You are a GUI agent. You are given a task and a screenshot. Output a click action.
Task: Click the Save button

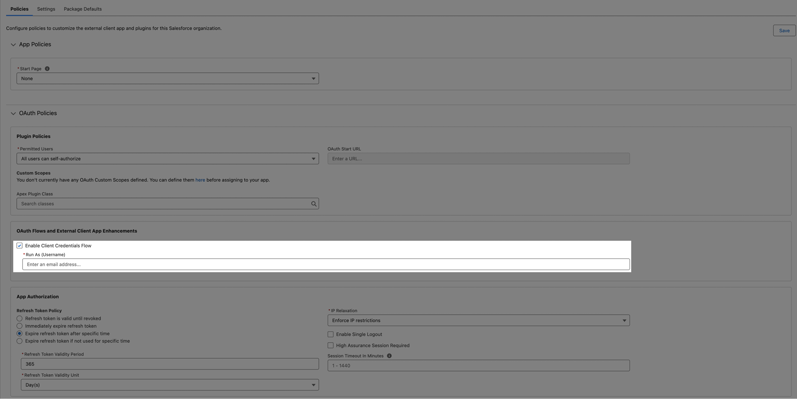tap(784, 30)
